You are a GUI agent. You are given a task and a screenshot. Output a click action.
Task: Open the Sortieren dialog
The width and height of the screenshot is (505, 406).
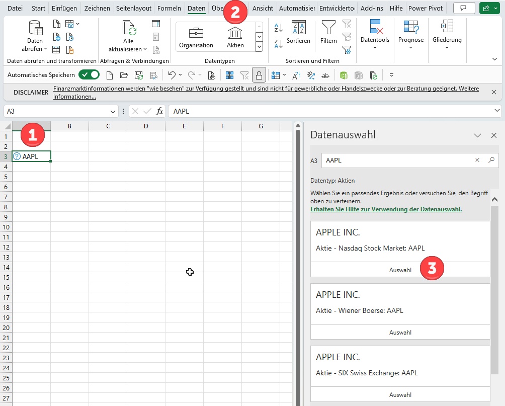pos(299,32)
